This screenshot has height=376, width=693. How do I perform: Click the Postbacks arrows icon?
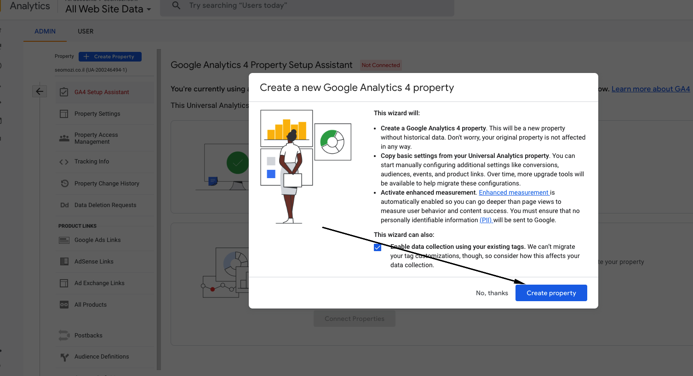[x=64, y=336]
